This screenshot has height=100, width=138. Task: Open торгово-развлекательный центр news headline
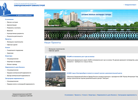(x=94, y=73)
